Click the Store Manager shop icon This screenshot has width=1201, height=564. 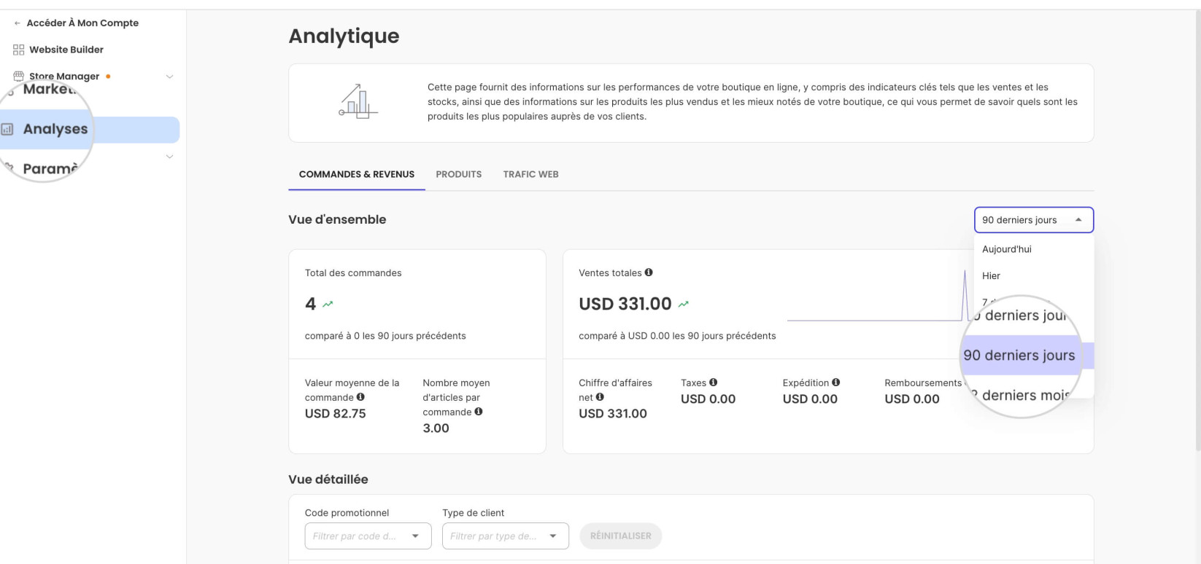(18, 76)
